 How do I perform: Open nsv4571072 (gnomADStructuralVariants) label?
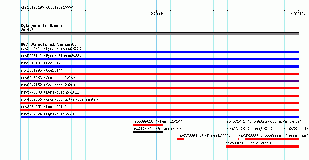[x=263, y=121]
